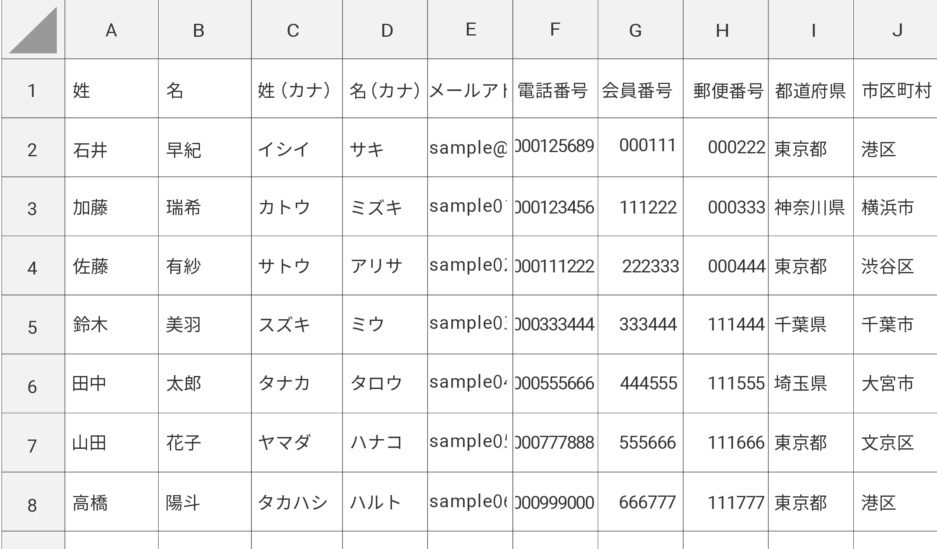937x549 pixels.
Task: Select the cell containing 神奈川県
Action: 810,208
